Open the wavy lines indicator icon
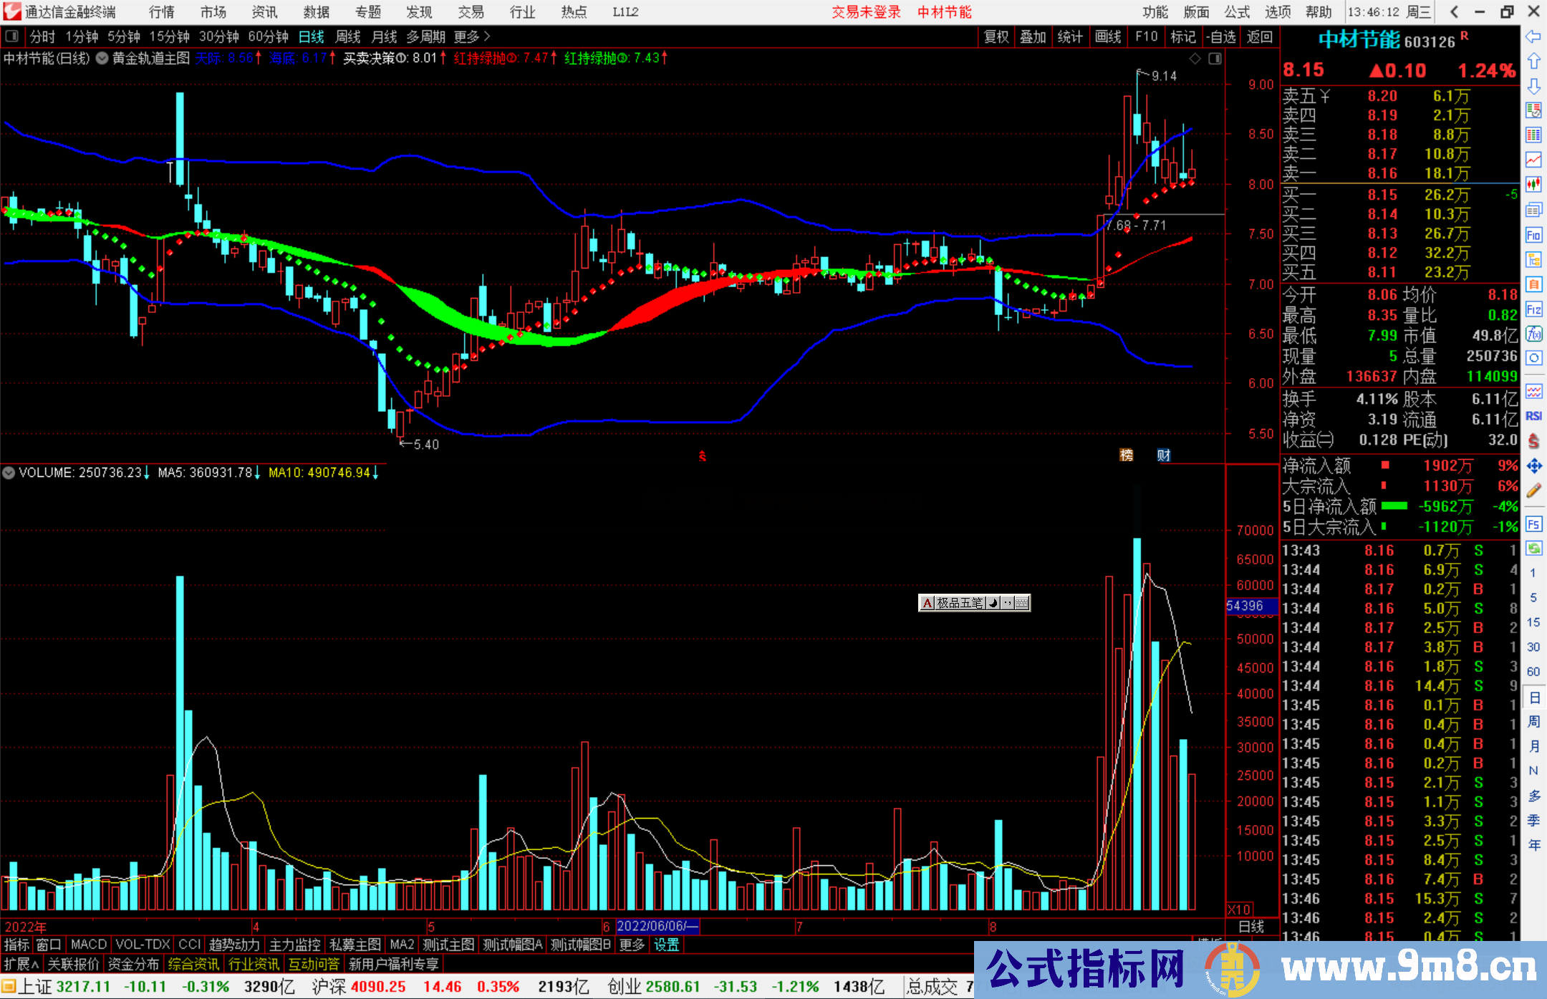Image resolution: width=1547 pixels, height=999 pixels. (x=1533, y=391)
